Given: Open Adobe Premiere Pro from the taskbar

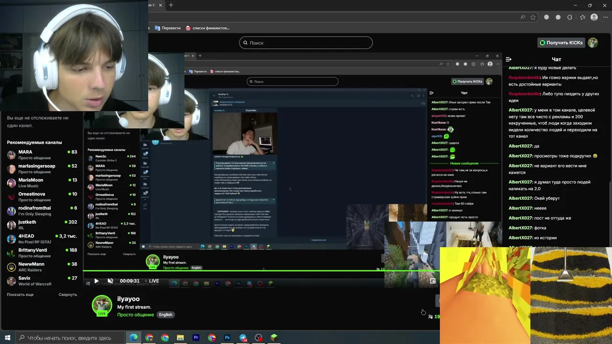Looking at the screenshot, I should click(196, 338).
